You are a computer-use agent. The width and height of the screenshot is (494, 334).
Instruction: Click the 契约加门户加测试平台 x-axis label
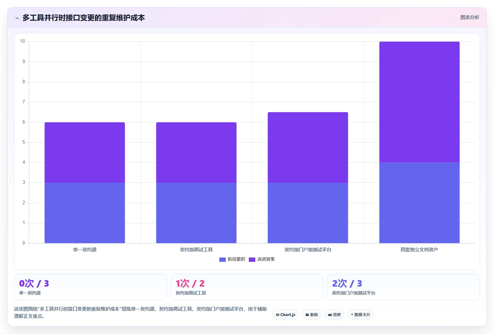tap(308, 250)
